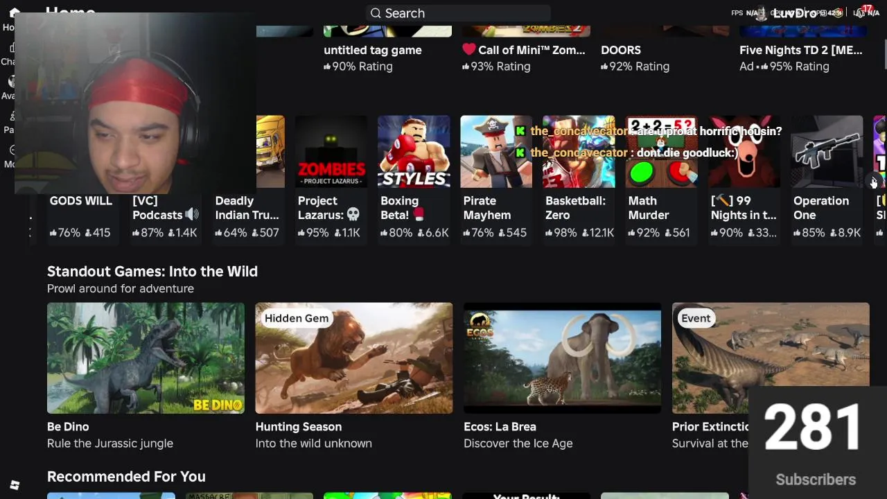Select the Math Murder title text
The height and width of the screenshot is (499, 887).
649,208
